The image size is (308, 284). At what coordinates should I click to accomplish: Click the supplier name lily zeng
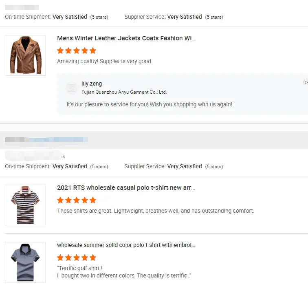(x=92, y=84)
